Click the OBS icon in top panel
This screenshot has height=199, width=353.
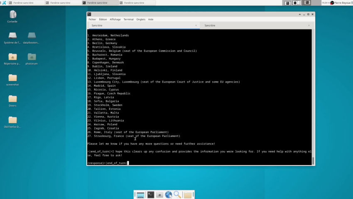(x=295, y=3)
